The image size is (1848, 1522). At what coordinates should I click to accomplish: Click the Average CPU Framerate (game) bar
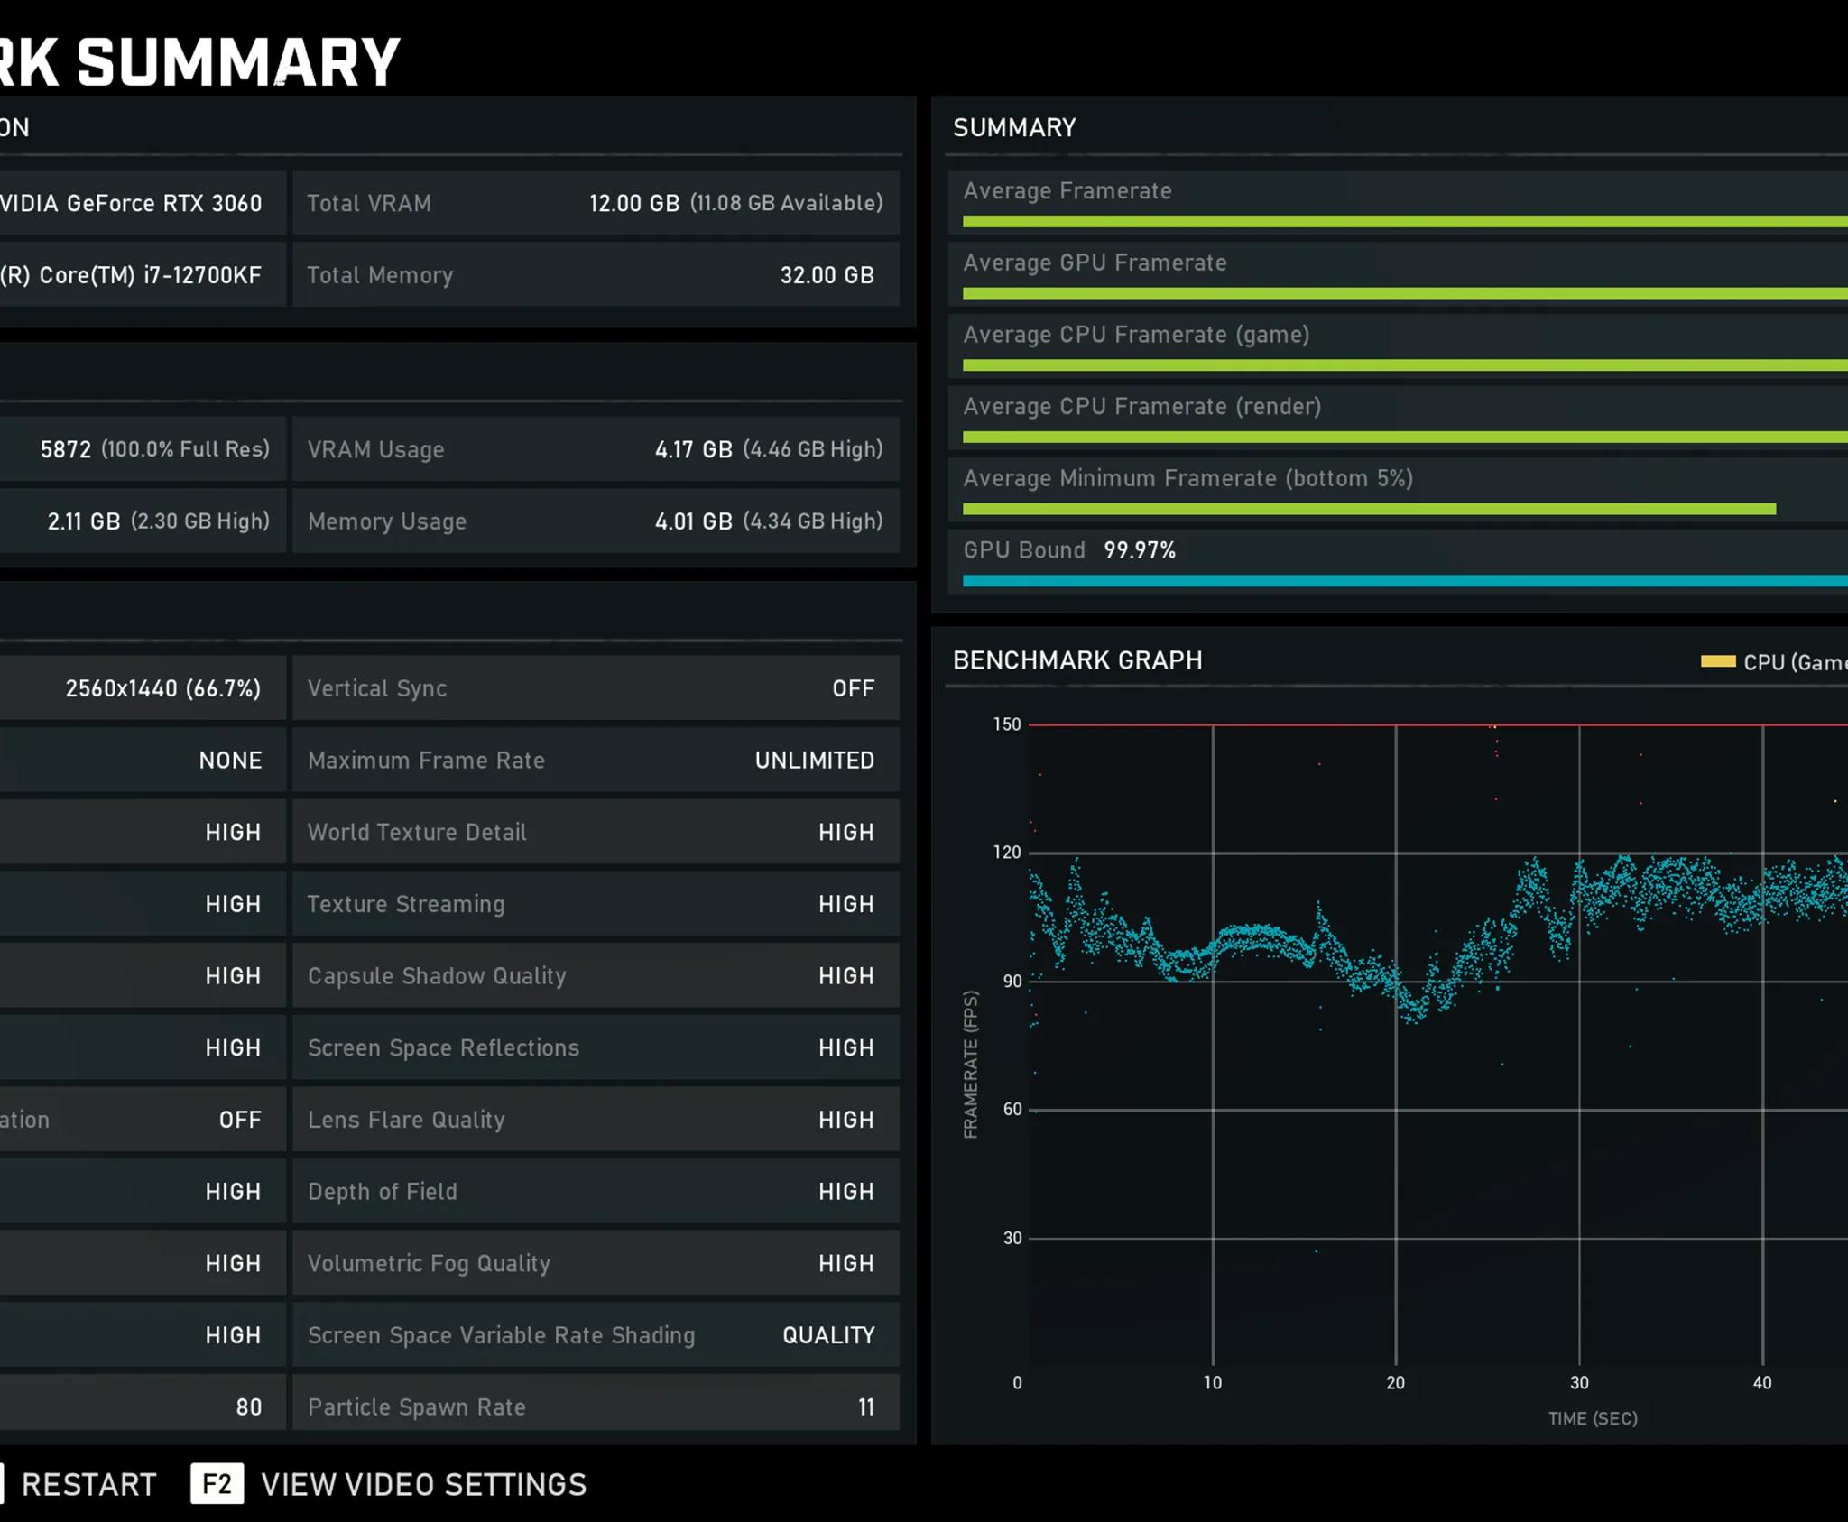click(1405, 365)
